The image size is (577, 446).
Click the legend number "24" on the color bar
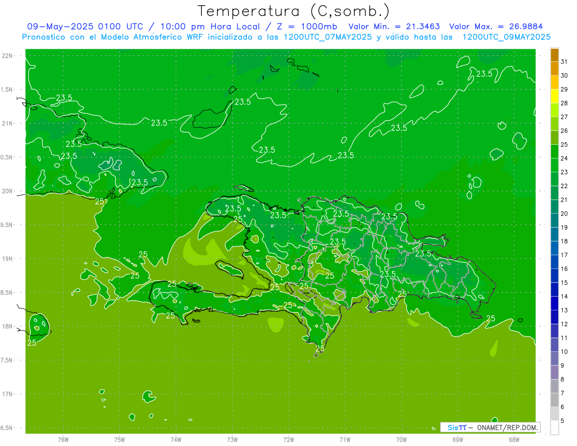[564, 158]
